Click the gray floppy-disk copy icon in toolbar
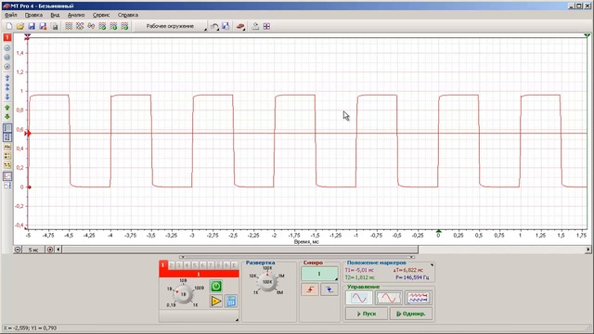 pos(55,26)
